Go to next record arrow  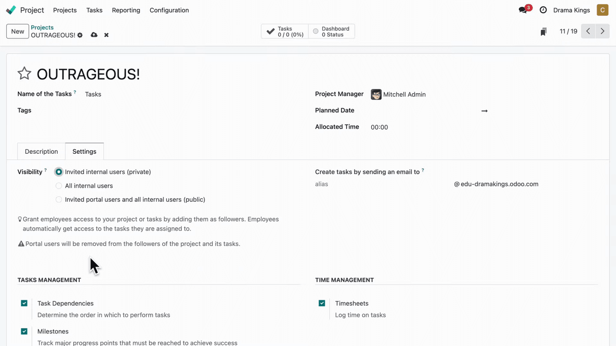602,31
